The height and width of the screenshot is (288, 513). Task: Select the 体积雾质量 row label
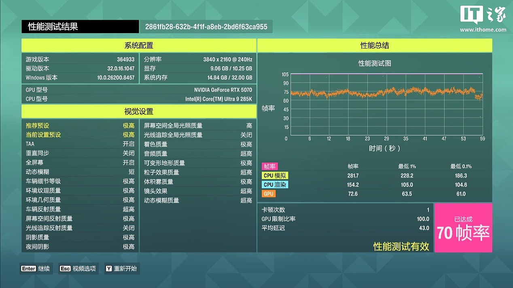(x=159, y=182)
